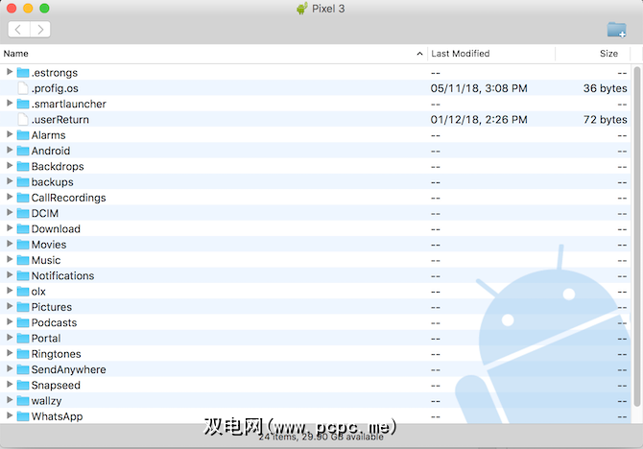
Task: Click the vertical scrollbar of file list
Action: [x=636, y=236]
